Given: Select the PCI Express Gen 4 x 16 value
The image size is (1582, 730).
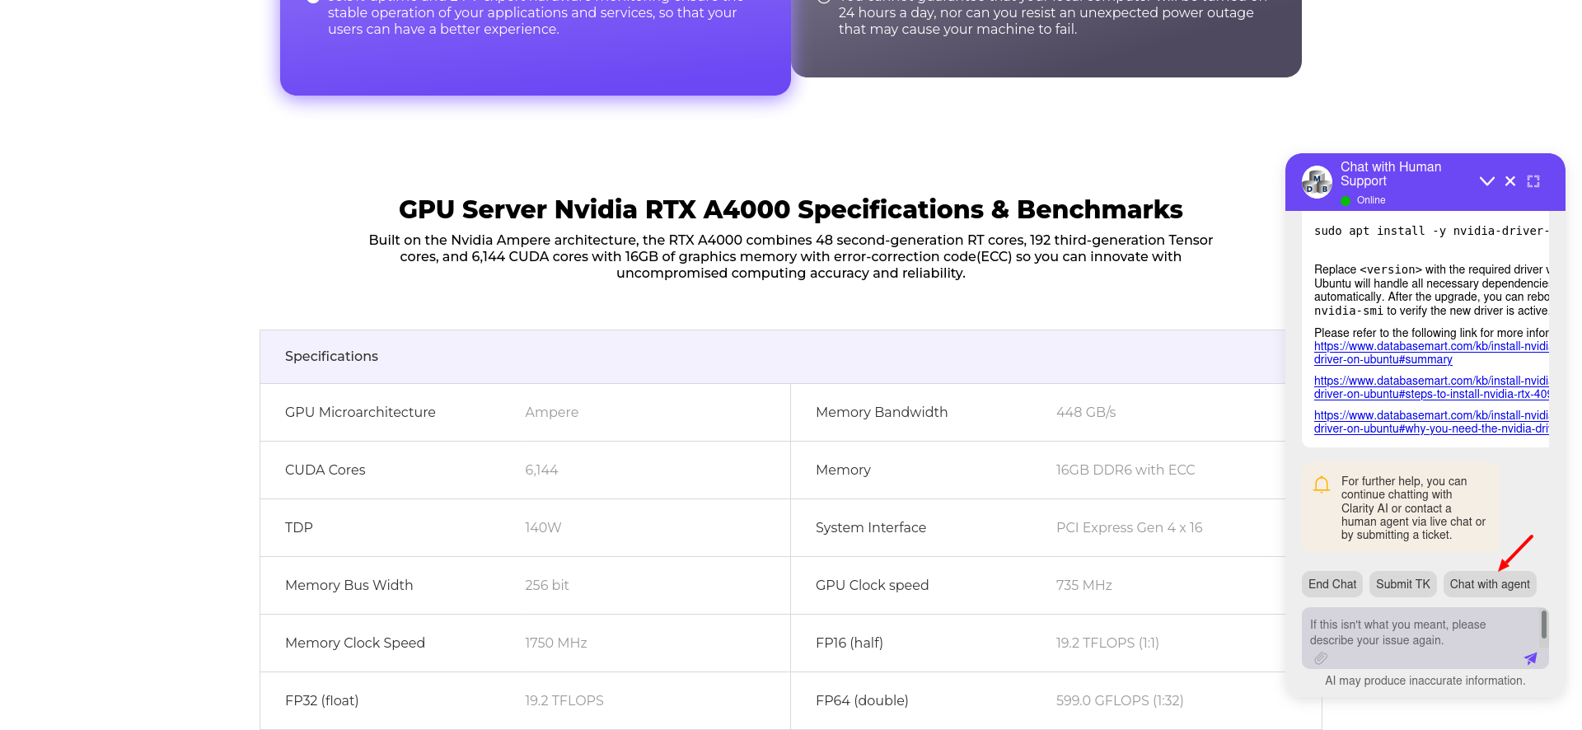Looking at the screenshot, I should pos(1130,527).
